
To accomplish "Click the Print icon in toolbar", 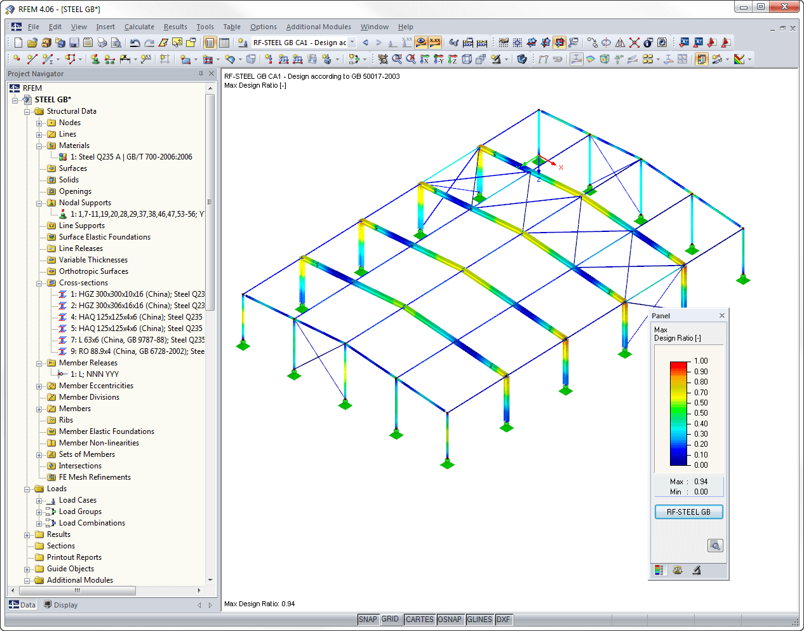I will pyautogui.click(x=102, y=43).
